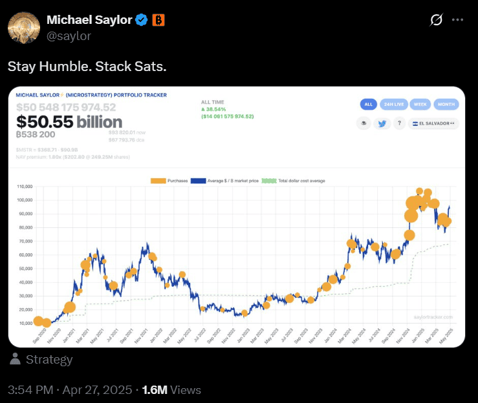478x403 pixels.
Task: Select the ALL time range tab
Action: (x=369, y=105)
